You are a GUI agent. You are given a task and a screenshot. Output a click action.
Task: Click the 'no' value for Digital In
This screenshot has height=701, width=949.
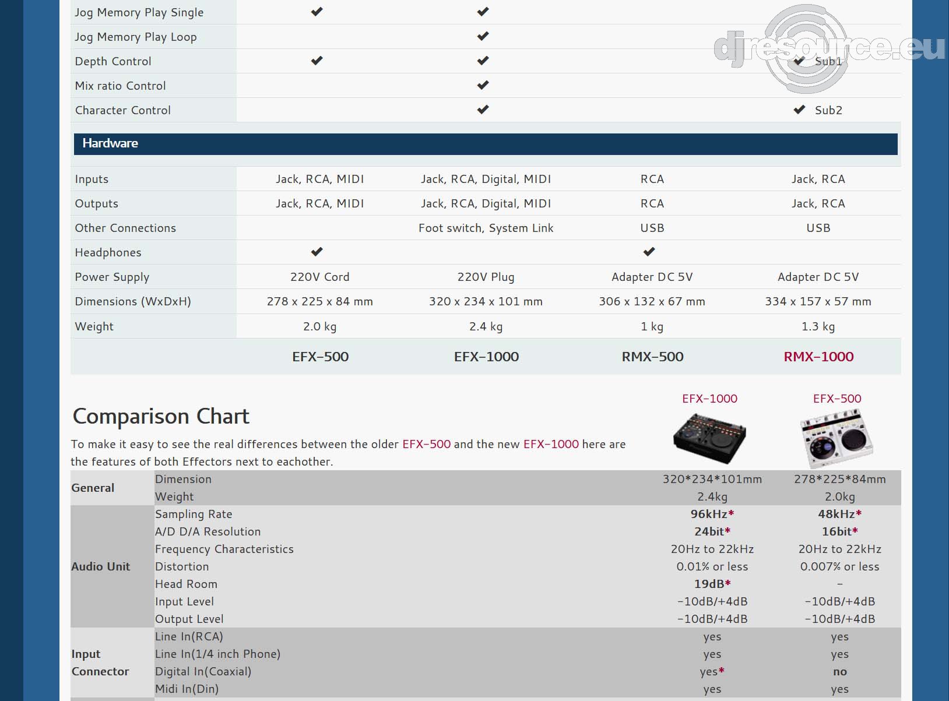840,671
